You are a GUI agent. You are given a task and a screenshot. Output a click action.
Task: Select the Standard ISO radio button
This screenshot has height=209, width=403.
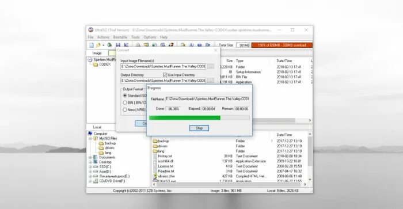(125, 96)
